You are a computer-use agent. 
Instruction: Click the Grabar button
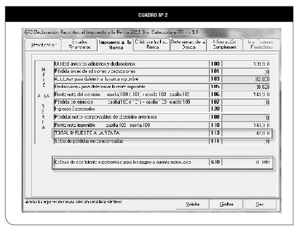click(x=227, y=204)
